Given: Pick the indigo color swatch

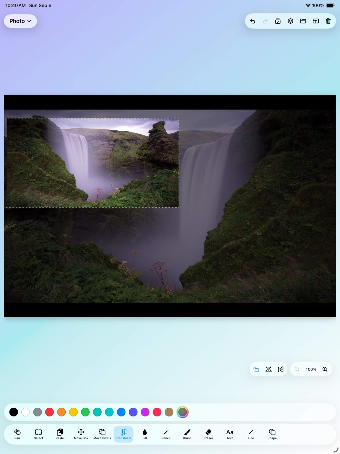Looking at the screenshot, I should point(133,412).
